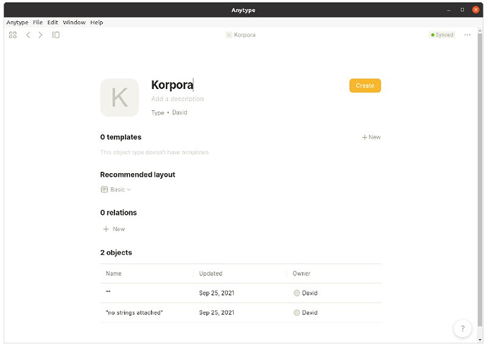487x347 pixels.
Task: Open the three-dots options menu
Action: [x=467, y=35]
